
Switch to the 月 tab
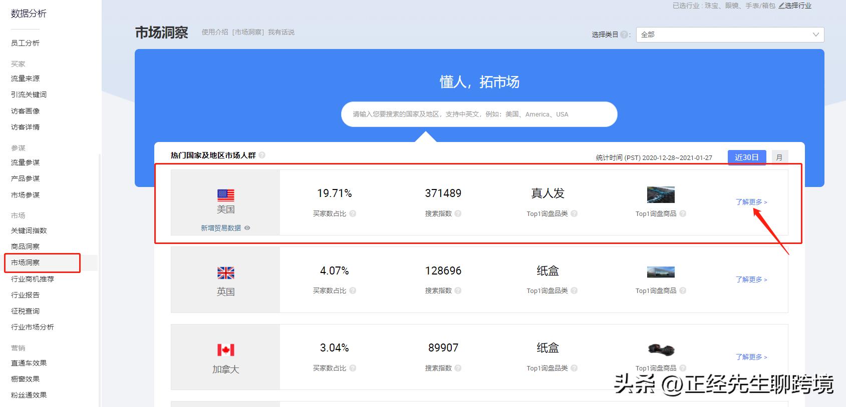779,157
